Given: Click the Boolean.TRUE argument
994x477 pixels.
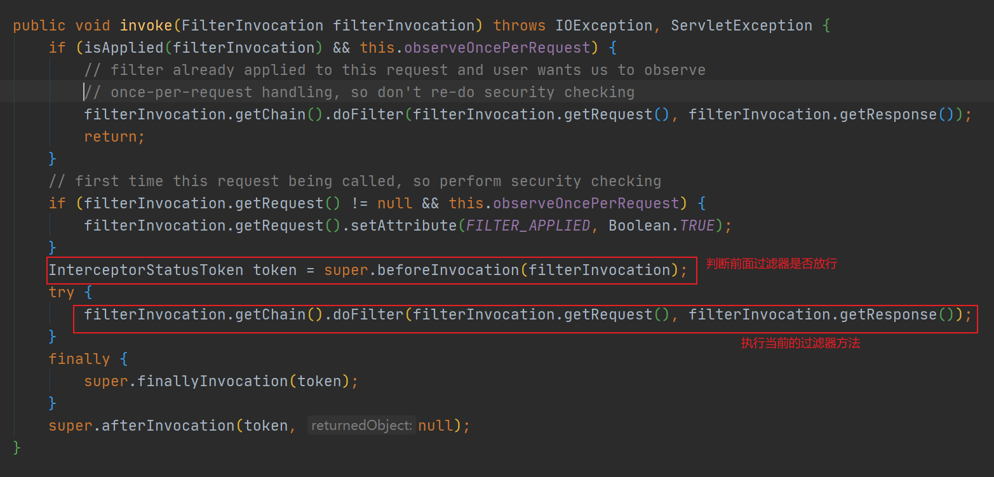Looking at the screenshot, I should click(662, 225).
